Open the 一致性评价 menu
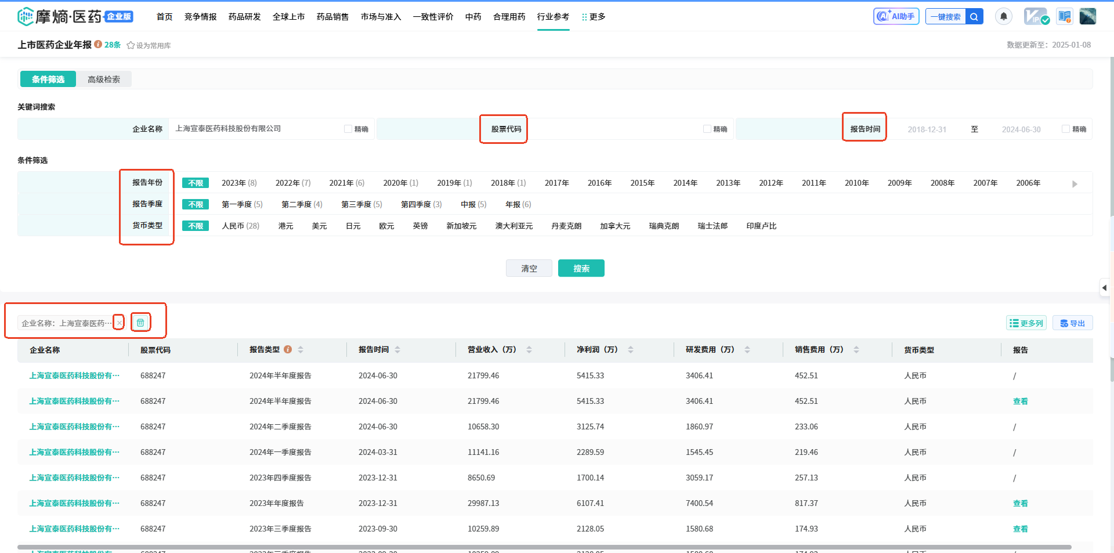 pos(433,16)
